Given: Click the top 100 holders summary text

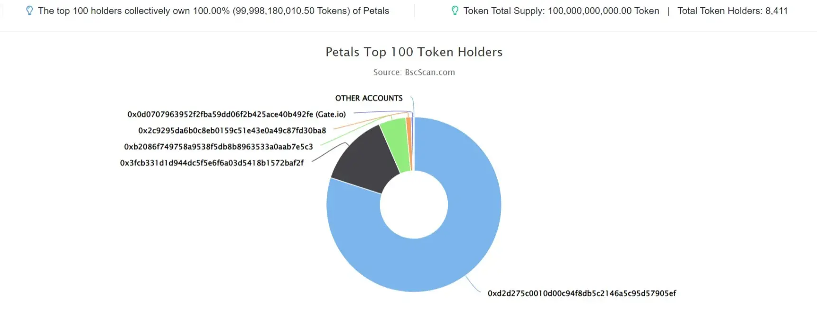Looking at the screenshot, I should [214, 11].
